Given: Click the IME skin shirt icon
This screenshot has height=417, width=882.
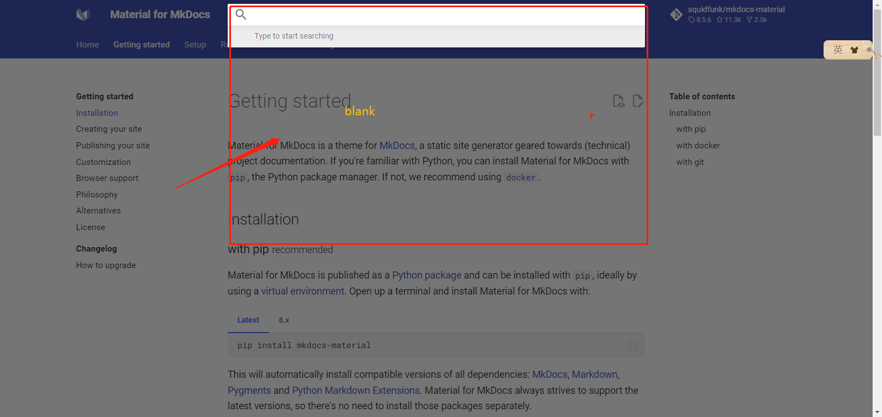Looking at the screenshot, I should (x=854, y=50).
